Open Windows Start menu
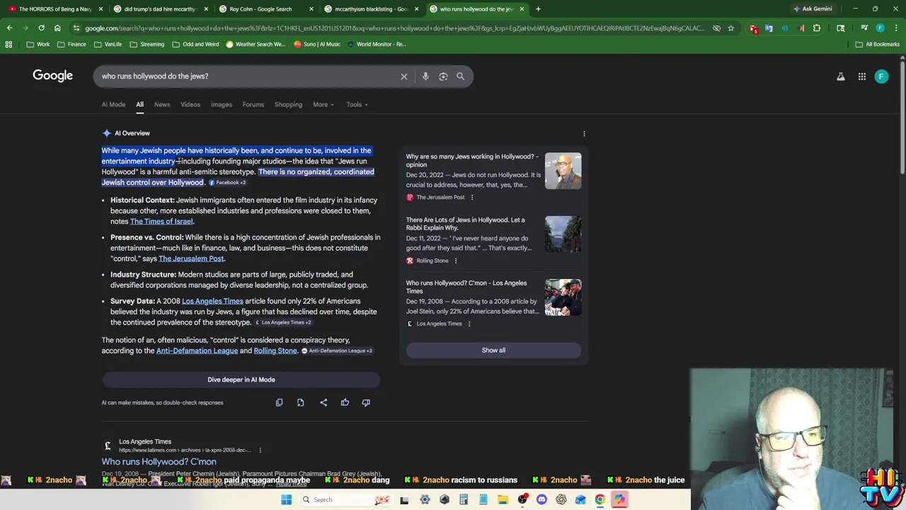 [x=286, y=499]
